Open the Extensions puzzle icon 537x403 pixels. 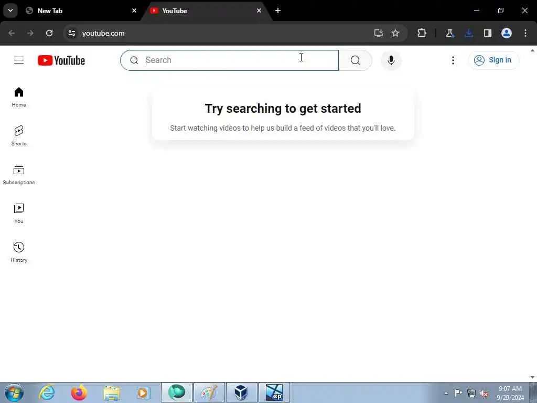[x=422, y=33]
